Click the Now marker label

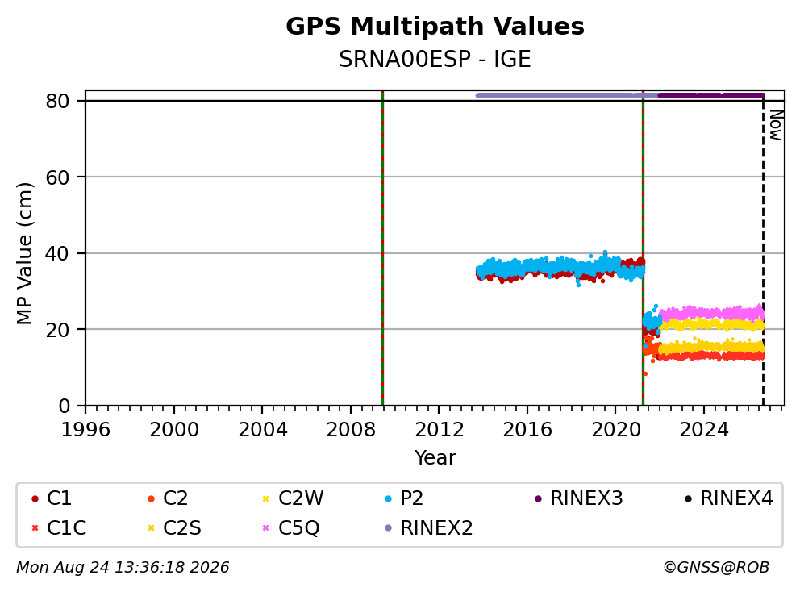(776, 126)
